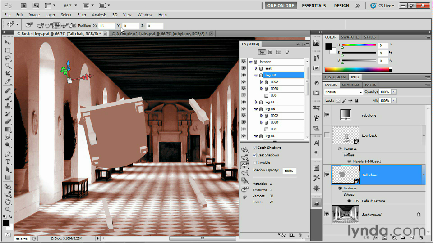This screenshot has width=433, height=243.
Task: Switch to DESIGN workspace
Action: click(341, 6)
